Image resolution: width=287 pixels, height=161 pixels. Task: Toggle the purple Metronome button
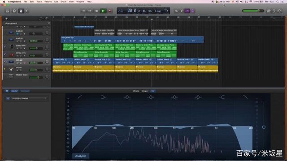[x=192, y=11]
